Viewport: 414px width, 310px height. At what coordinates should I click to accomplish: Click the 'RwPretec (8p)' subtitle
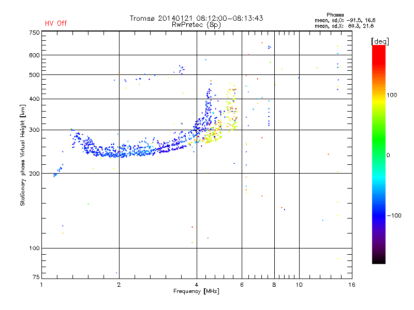tap(196, 25)
